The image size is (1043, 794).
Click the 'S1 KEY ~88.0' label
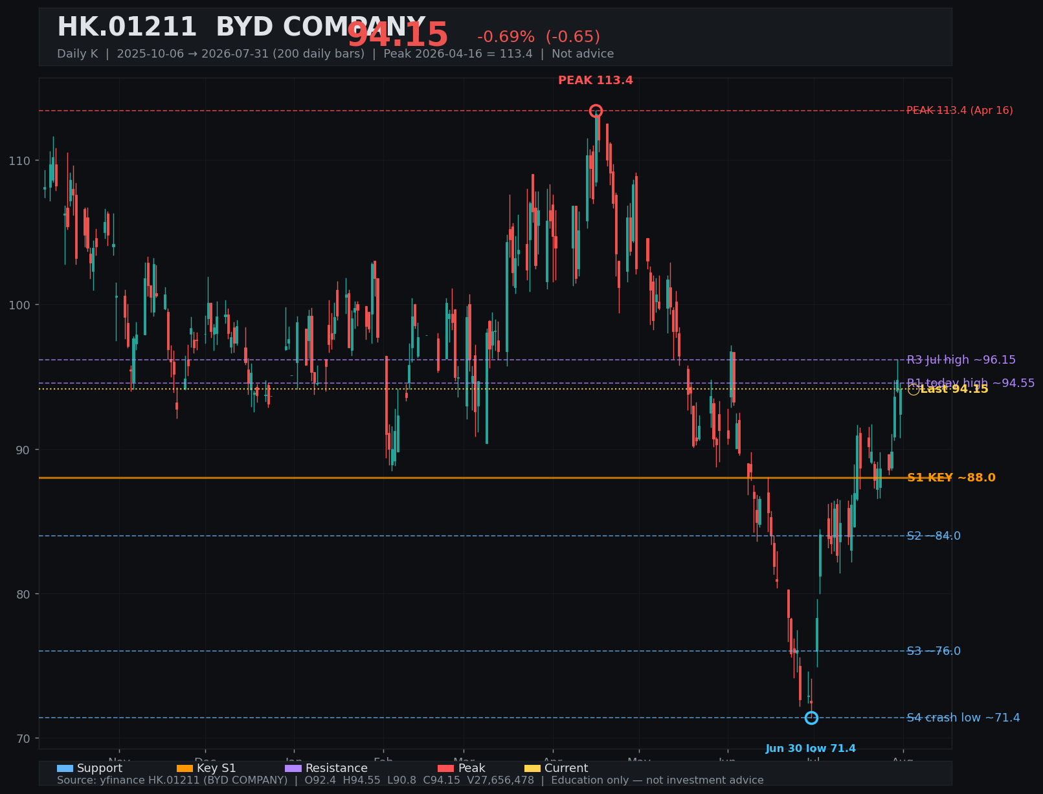coord(951,478)
